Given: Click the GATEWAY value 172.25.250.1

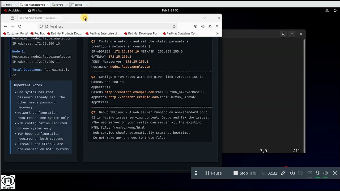Looking at the screenshot, I should pos(120,57).
